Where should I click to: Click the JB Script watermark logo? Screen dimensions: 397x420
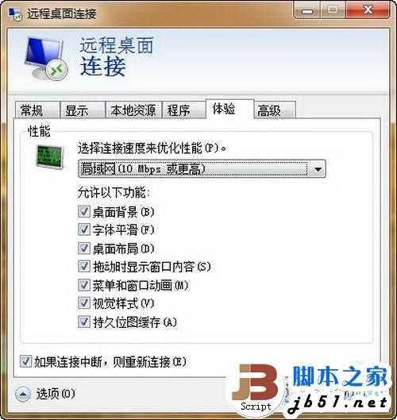(255, 387)
